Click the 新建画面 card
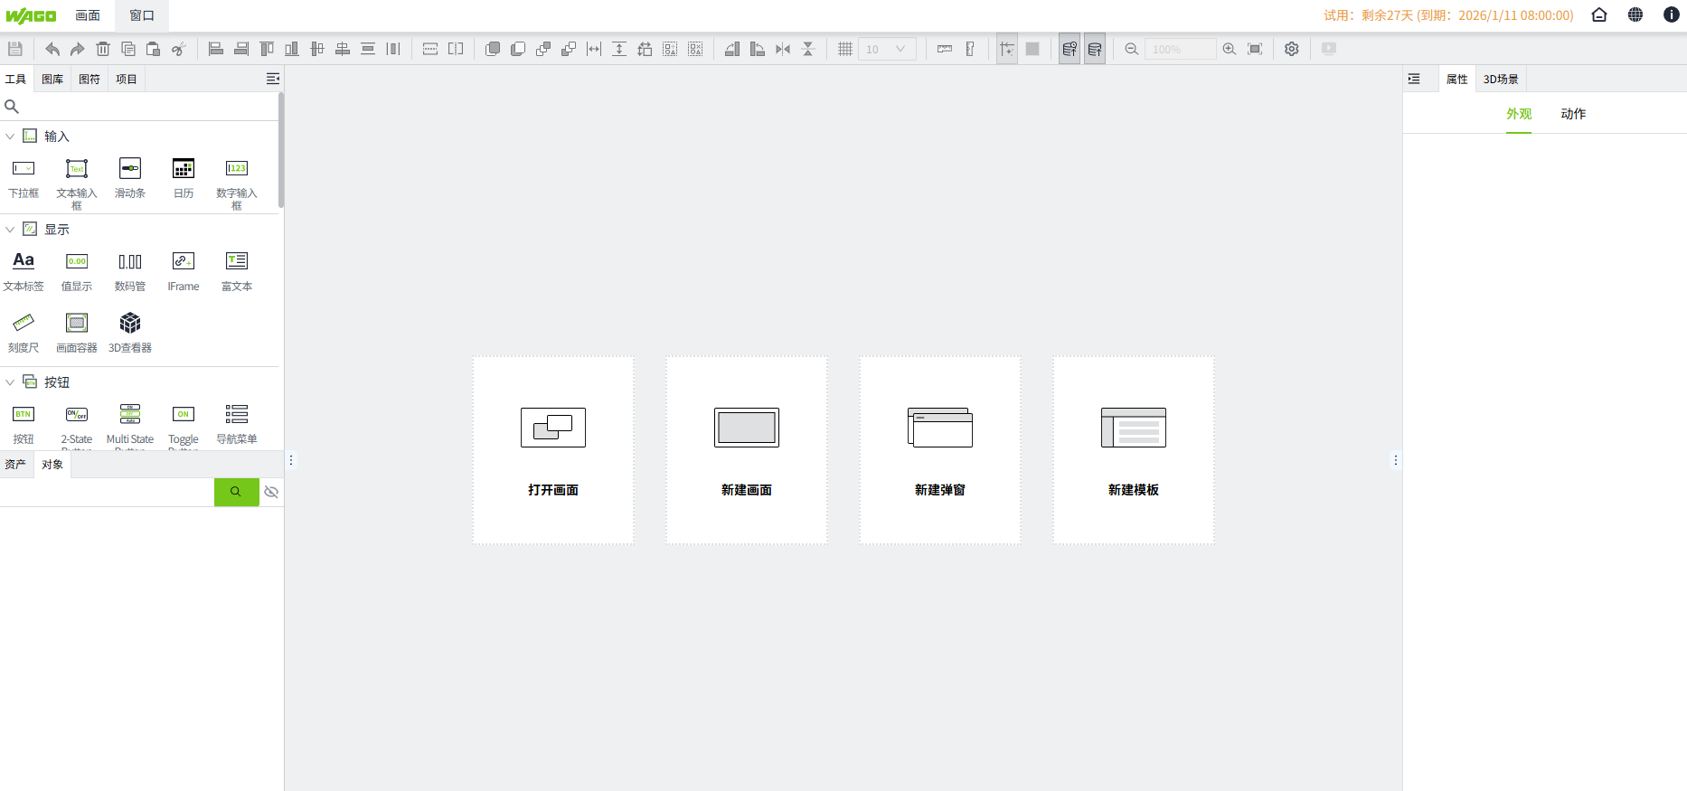Image resolution: width=1687 pixels, height=791 pixels. (x=747, y=449)
